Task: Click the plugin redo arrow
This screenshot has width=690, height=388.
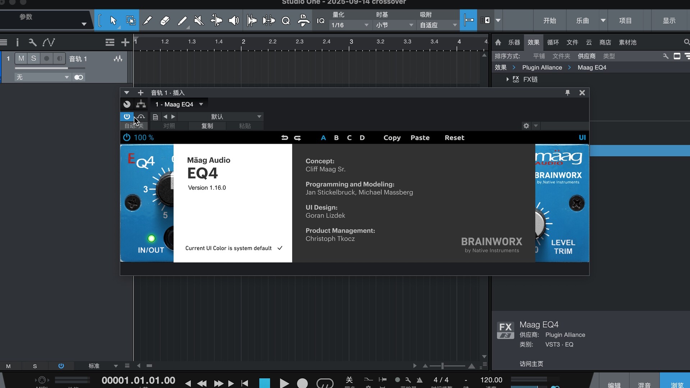Action: (x=298, y=138)
